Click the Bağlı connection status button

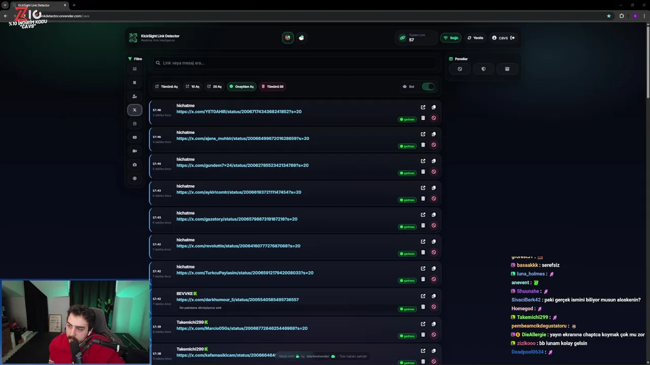point(451,38)
